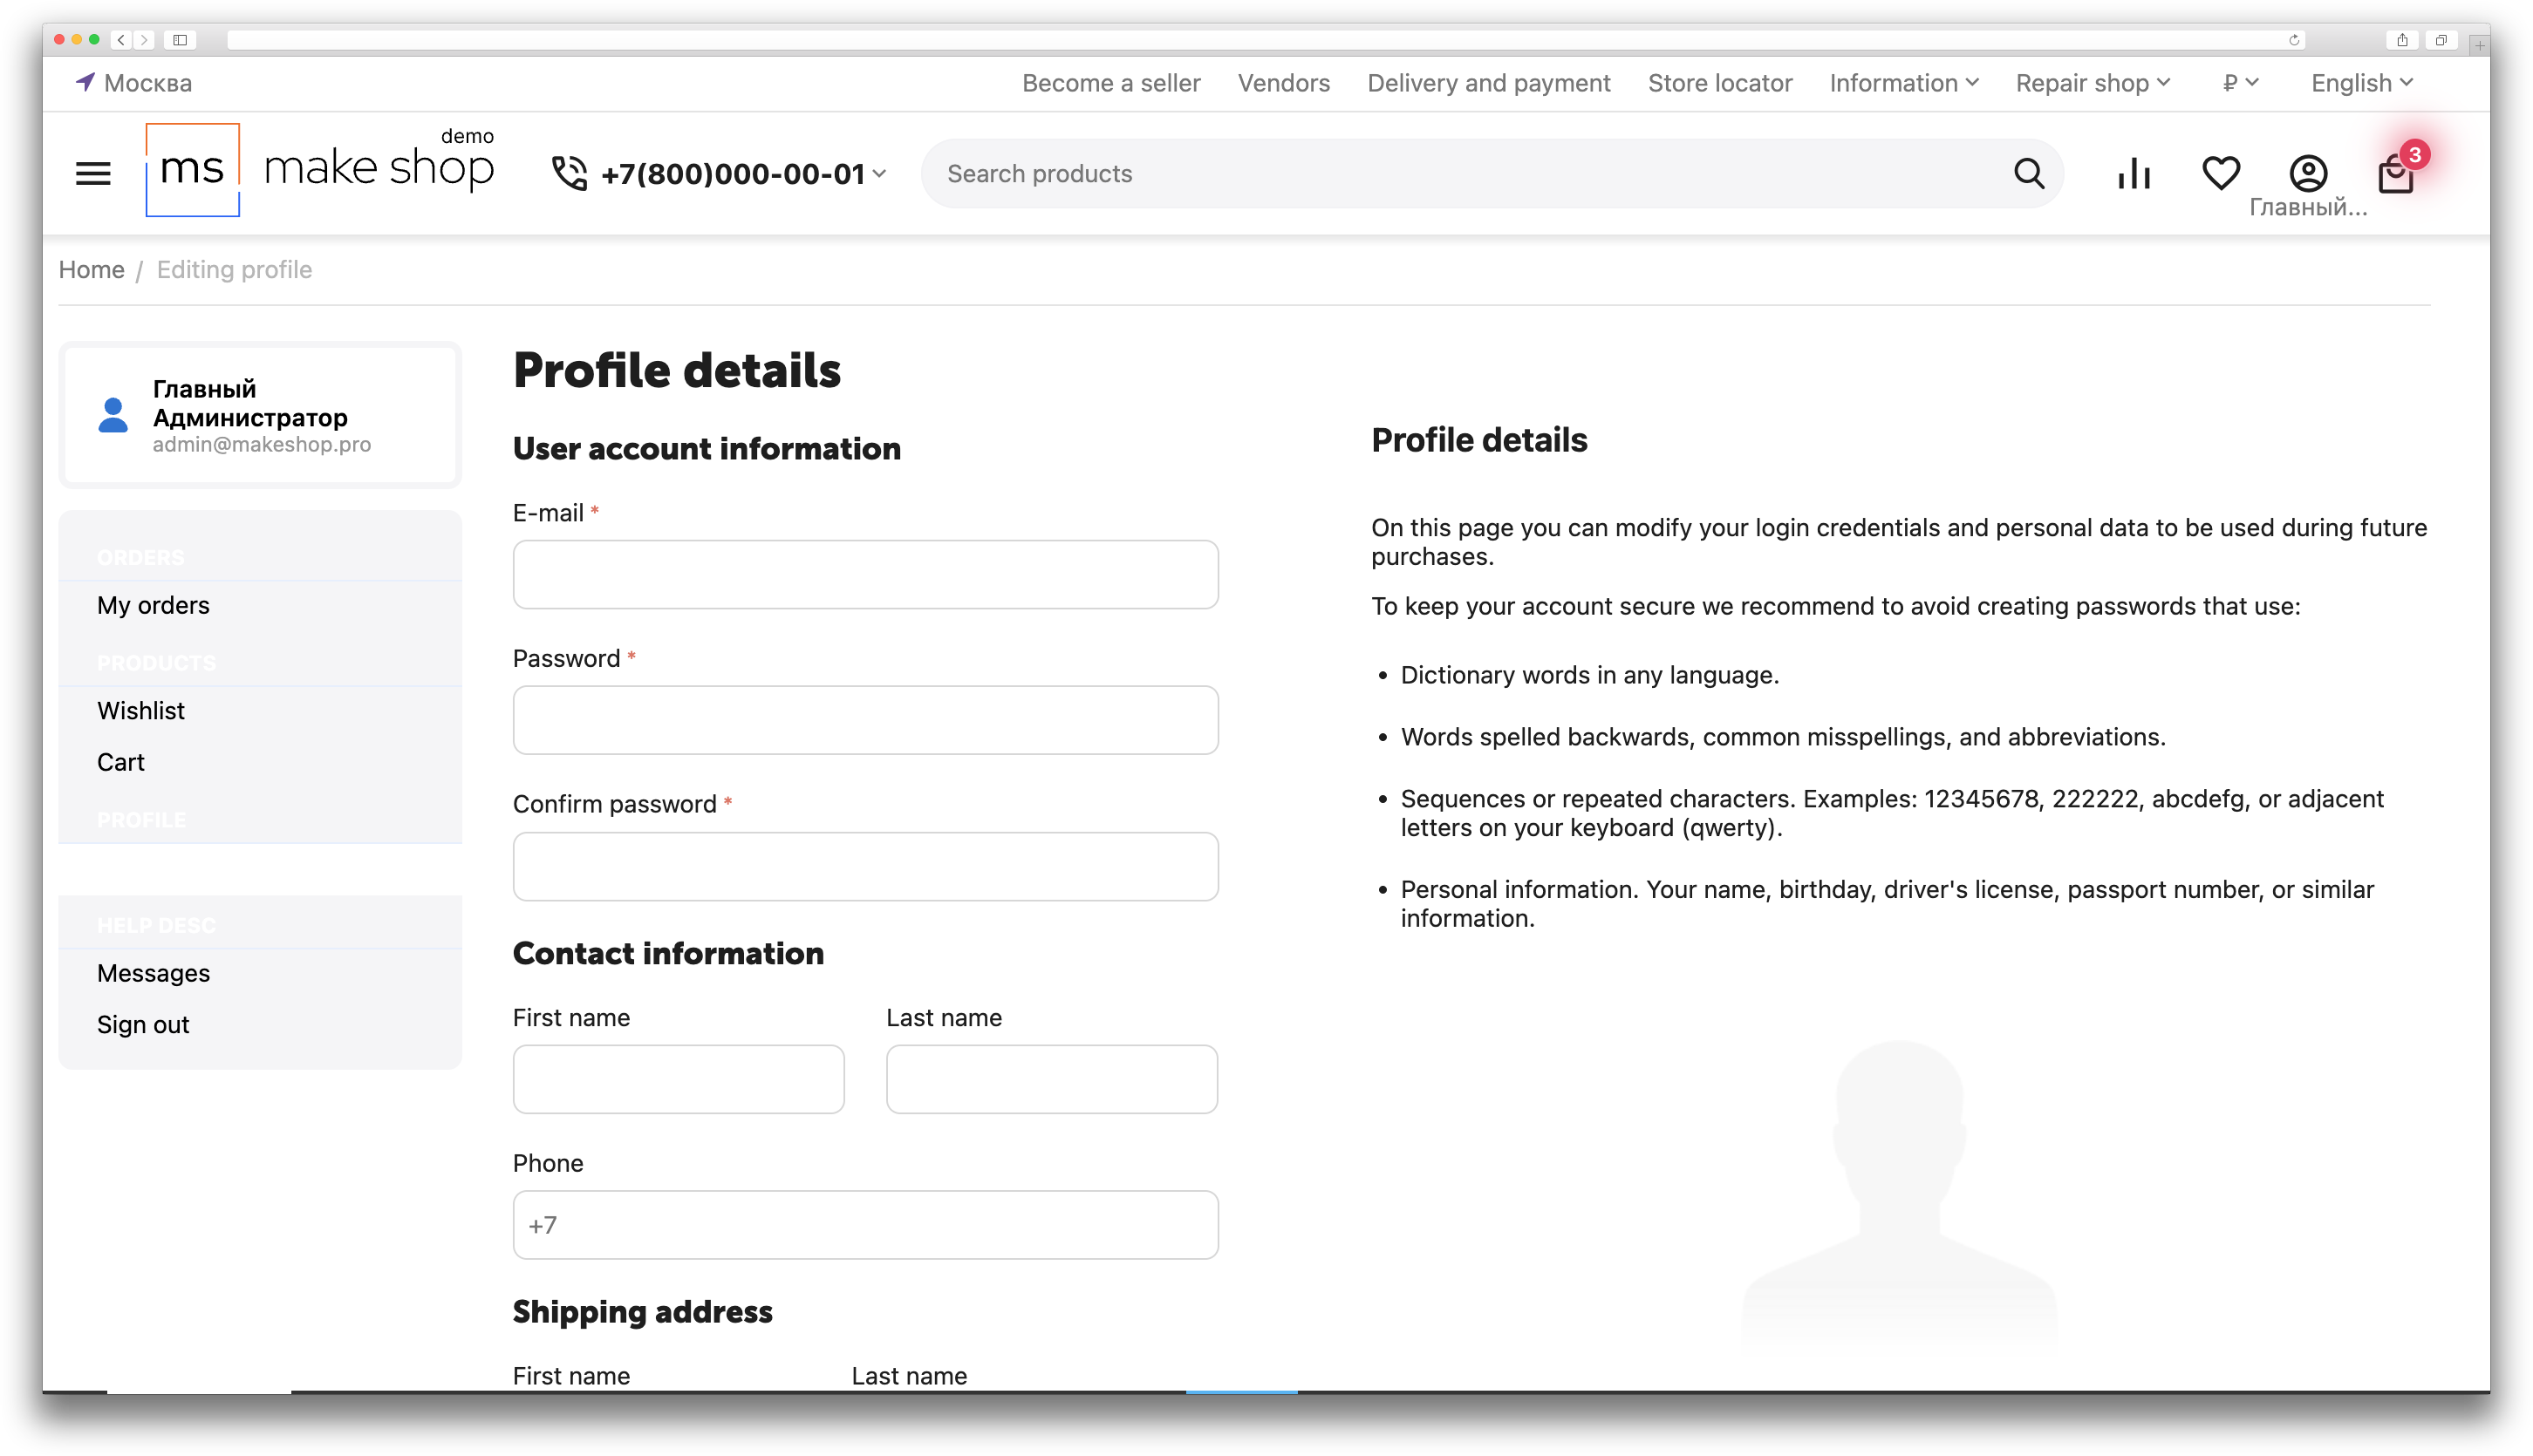
Task: Go to Home breadcrumb link
Action: pos(91,270)
